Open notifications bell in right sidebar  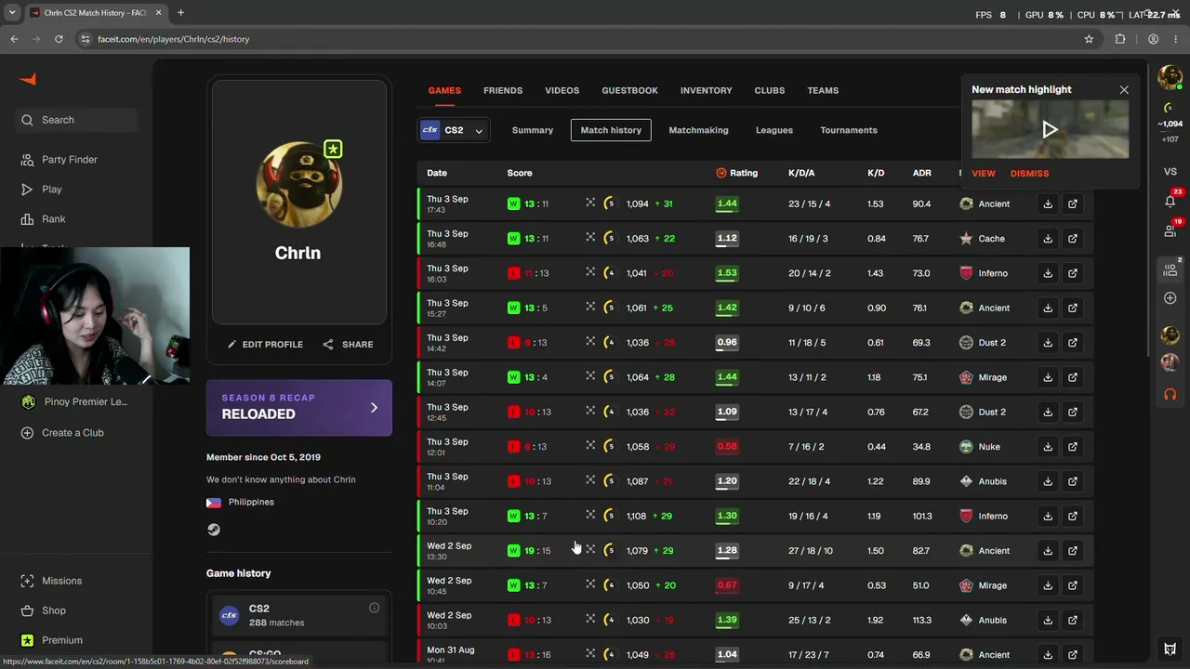[1170, 201]
